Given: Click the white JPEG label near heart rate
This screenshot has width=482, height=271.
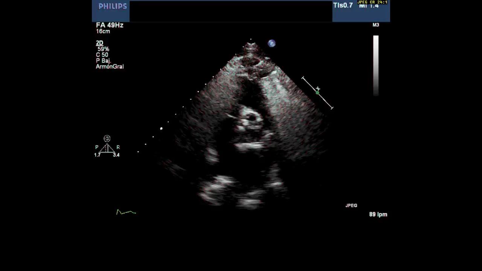Looking at the screenshot, I should pyautogui.click(x=351, y=206).
